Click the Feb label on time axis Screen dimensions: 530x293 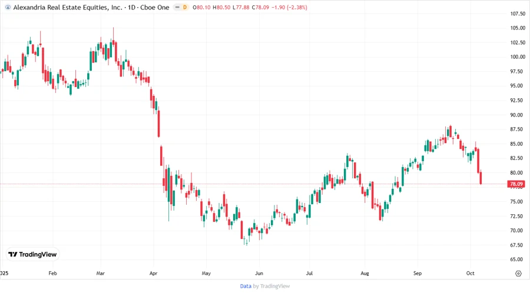point(52,274)
